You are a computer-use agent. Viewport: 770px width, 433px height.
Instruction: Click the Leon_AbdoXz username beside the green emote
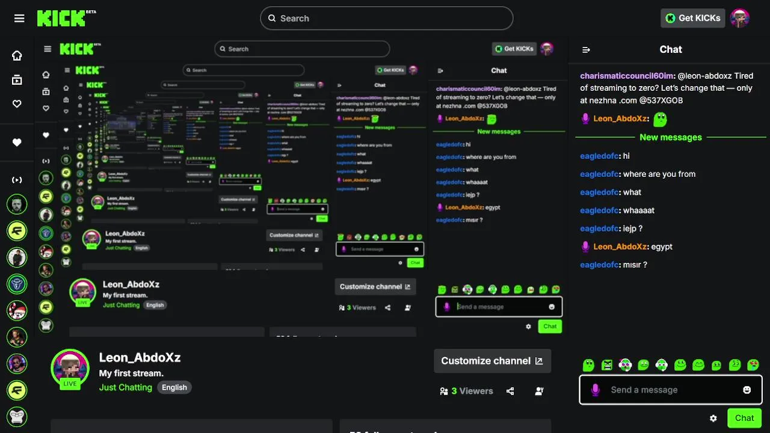pos(621,118)
